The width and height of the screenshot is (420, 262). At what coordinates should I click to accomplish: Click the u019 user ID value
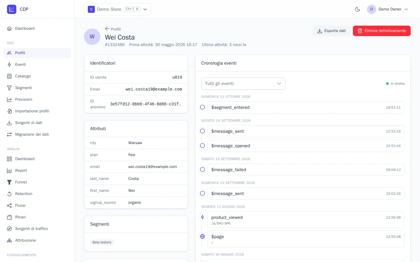[x=177, y=77]
